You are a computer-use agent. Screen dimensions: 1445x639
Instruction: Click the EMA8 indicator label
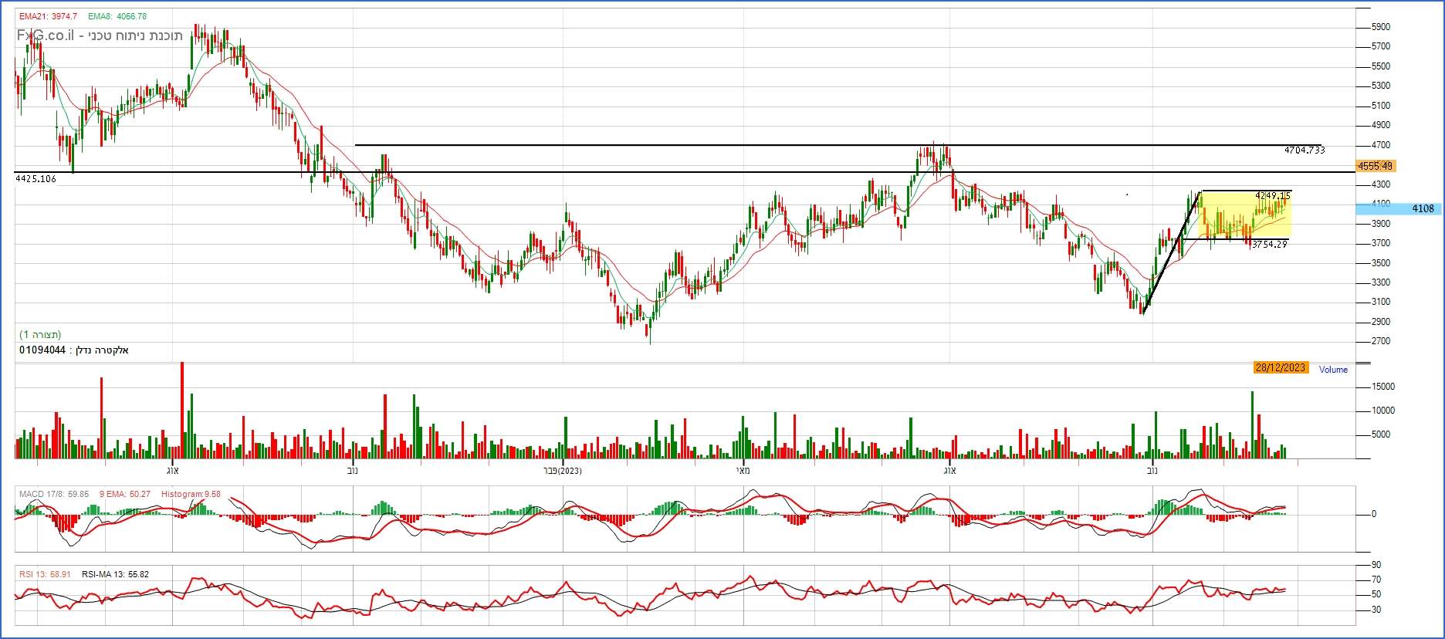click(117, 16)
